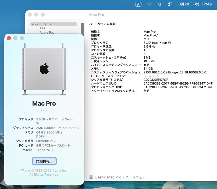Click the serial number in System Information
The height and width of the screenshot is (189, 217).
point(156,80)
